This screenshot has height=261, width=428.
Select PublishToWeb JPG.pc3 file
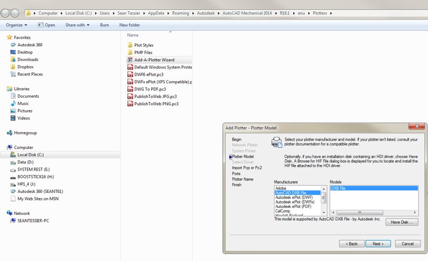coord(156,97)
